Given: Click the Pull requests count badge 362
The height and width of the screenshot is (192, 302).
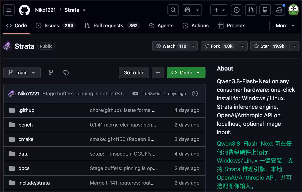Looking at the screenshot, I should (133, 26).
